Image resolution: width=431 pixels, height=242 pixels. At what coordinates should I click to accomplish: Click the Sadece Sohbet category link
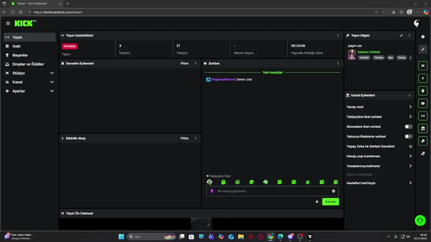click(x=369, y=52)
